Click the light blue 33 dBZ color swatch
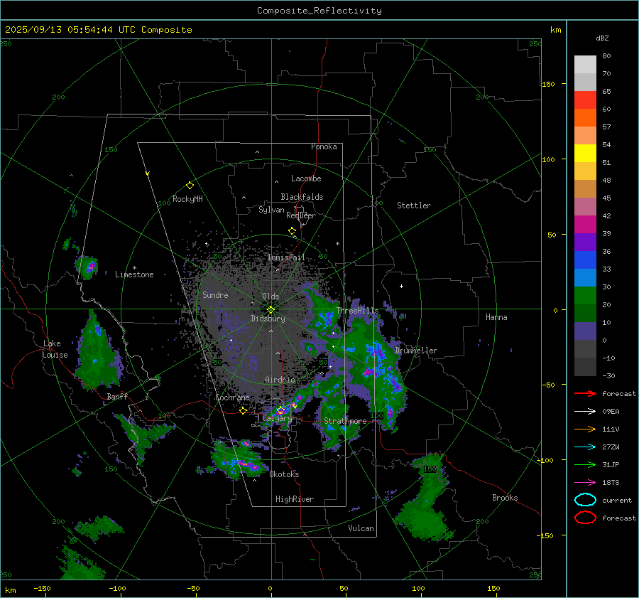This screenshot has width=639, height=598. pyautogui.click(x=585, y=277)
